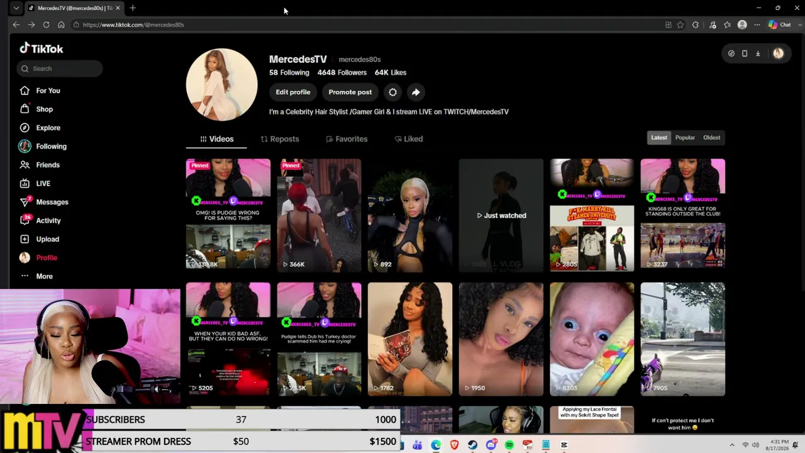Go to the Explore page

[x=40, y=128]
